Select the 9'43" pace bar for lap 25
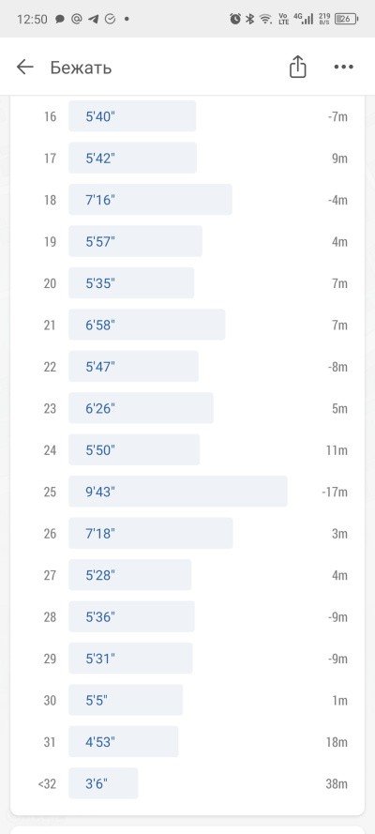Image resolution: width=375 pixels, height=834 pixels. (178, 492)
